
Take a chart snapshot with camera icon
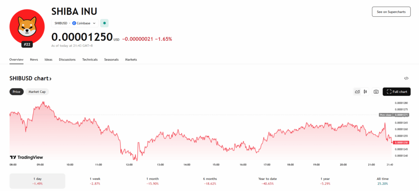376,92
